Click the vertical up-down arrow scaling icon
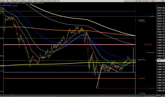The height and width of the screenshot is (97, 165). (x=136, y=1)
